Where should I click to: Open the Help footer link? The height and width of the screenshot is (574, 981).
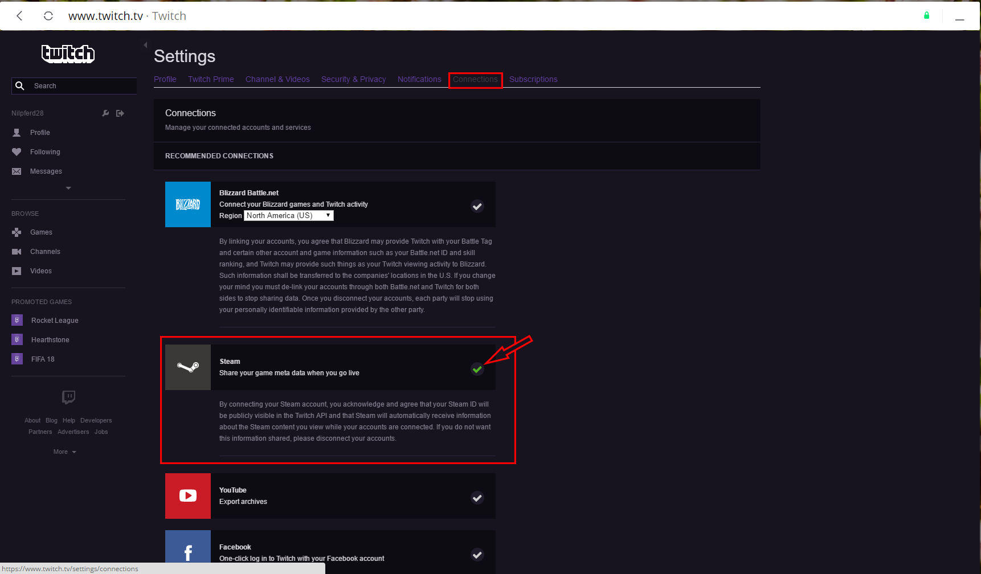[x=69, y=421]
